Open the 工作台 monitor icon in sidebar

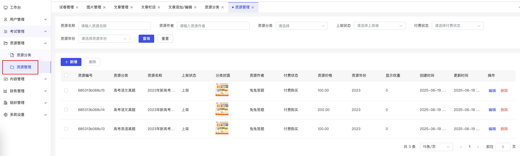(6, 7)
